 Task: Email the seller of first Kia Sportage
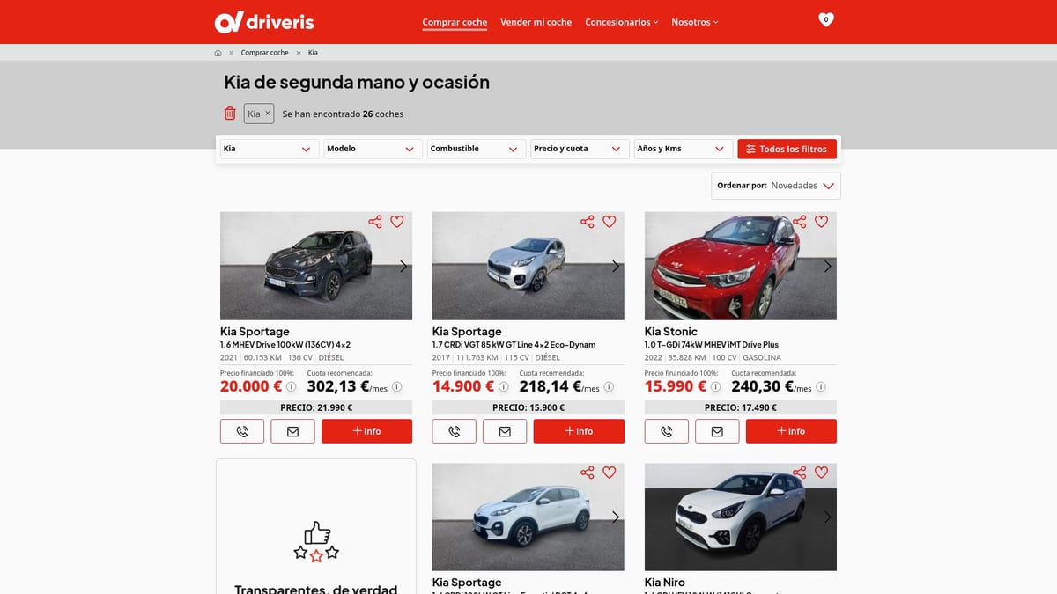(x=292, y=431)
